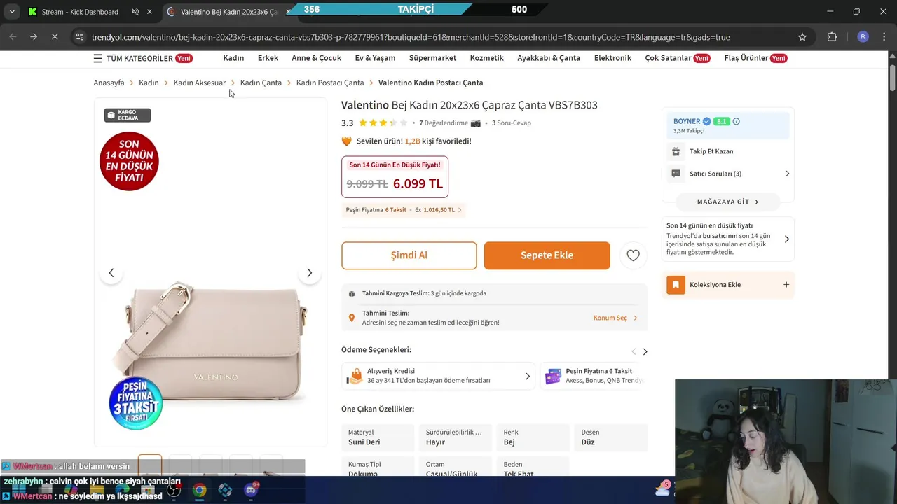Open the 7 Değerlendirme reviews link

[x=444, y=122]
